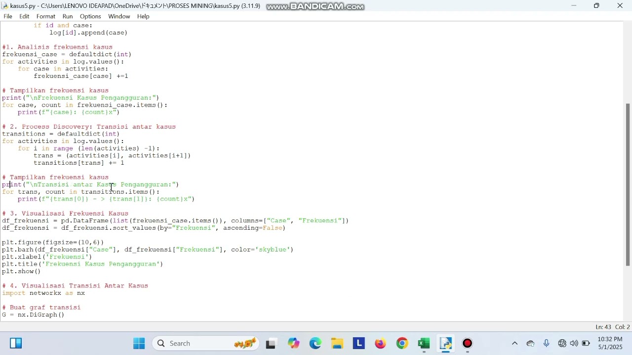
Task: Launch Copilot from the taskbar
Action: coord(294,343)
